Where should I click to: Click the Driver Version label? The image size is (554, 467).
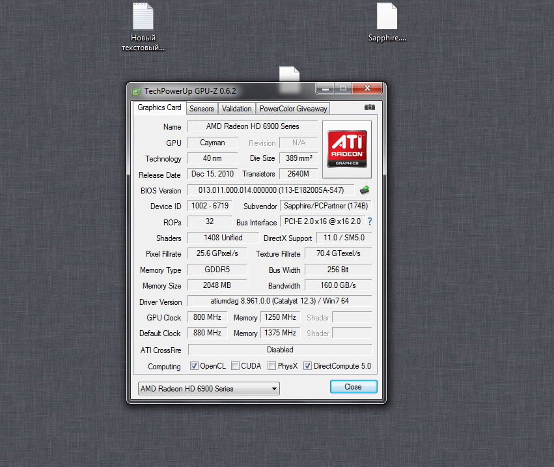point(161,302)
